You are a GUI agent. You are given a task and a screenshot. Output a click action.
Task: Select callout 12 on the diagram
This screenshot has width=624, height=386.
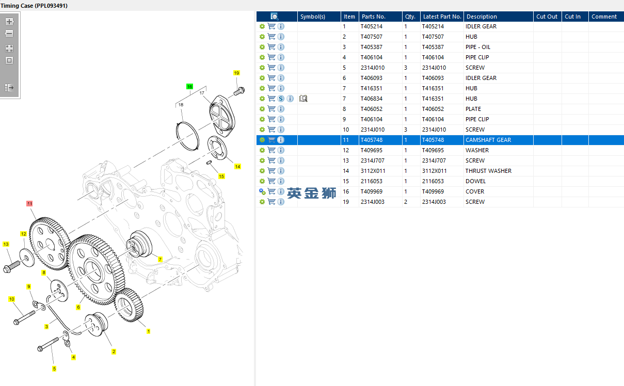click(23, 234)
